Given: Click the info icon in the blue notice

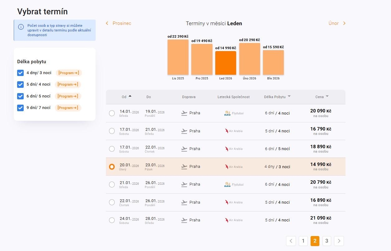Looking at the screenshot, I should click(x=21, y=27).
